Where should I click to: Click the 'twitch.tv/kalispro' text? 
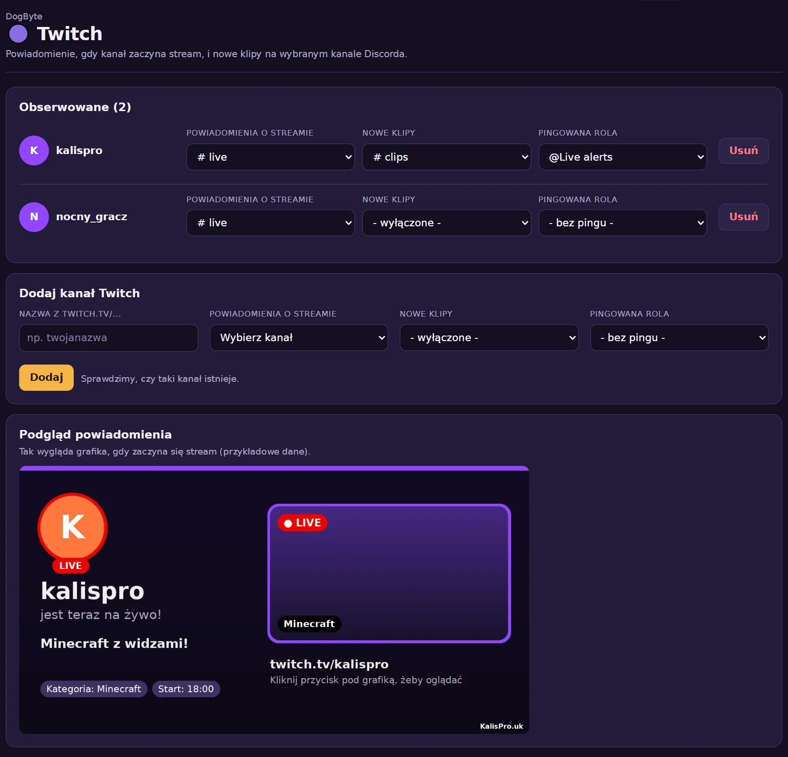pyautogui.click(x=329, y=664)
